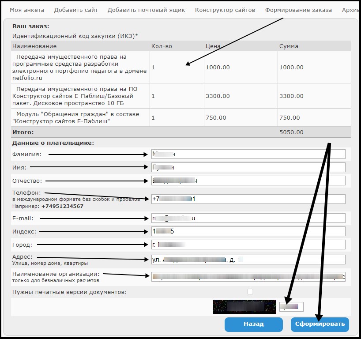Image resolution: width=361 pixels, height=339 pixels.
Task: Open the Моя анкета menu item
Action: [26, 10]
